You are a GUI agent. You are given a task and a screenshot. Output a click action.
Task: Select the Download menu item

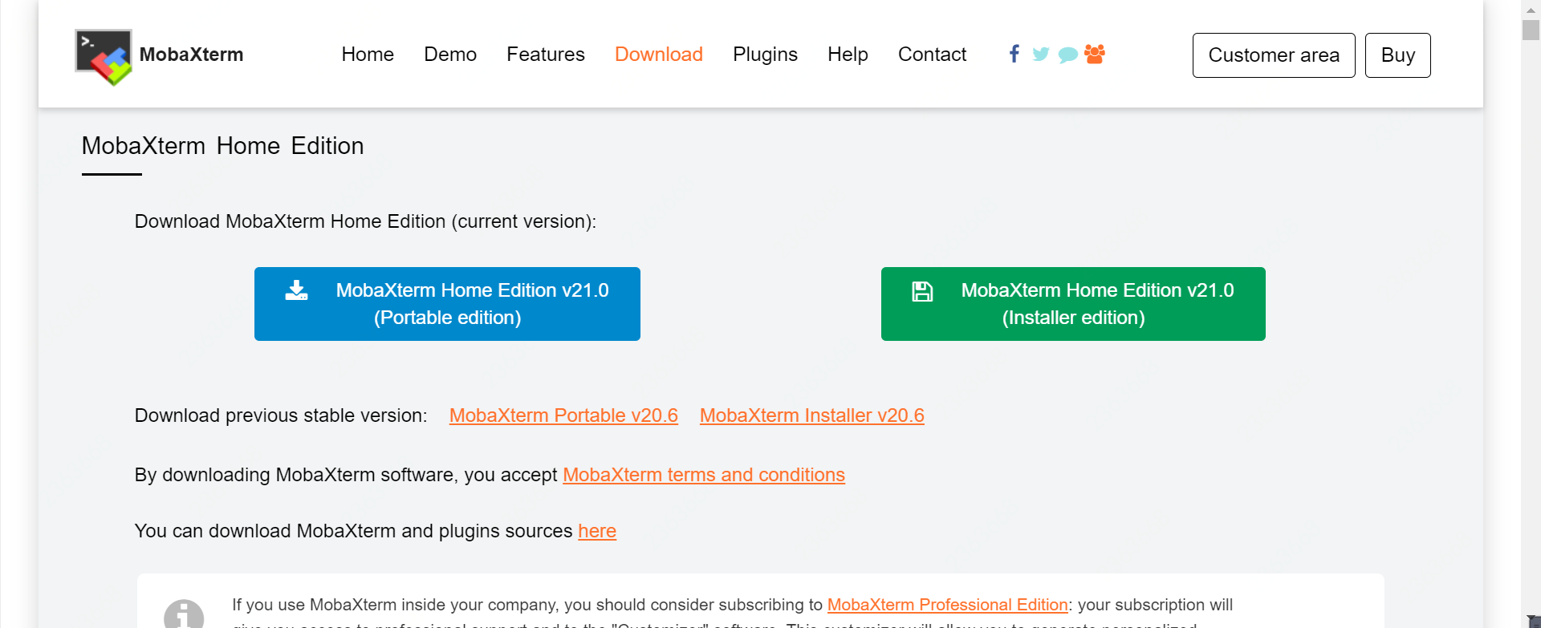(659, 55)
